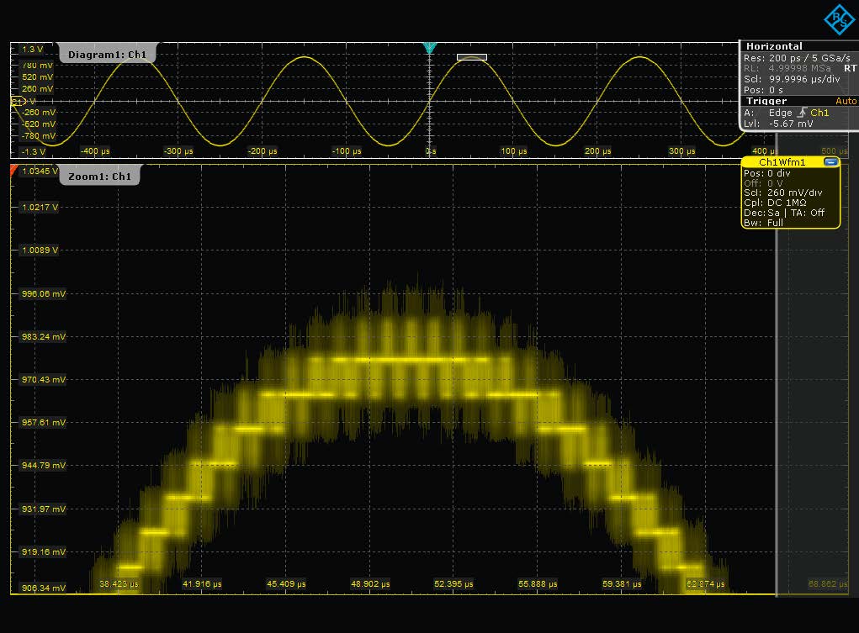859x633 pixels.
Task: Click the horizontal scale 99.9996 µs/div value
Action: coord(803,79)
